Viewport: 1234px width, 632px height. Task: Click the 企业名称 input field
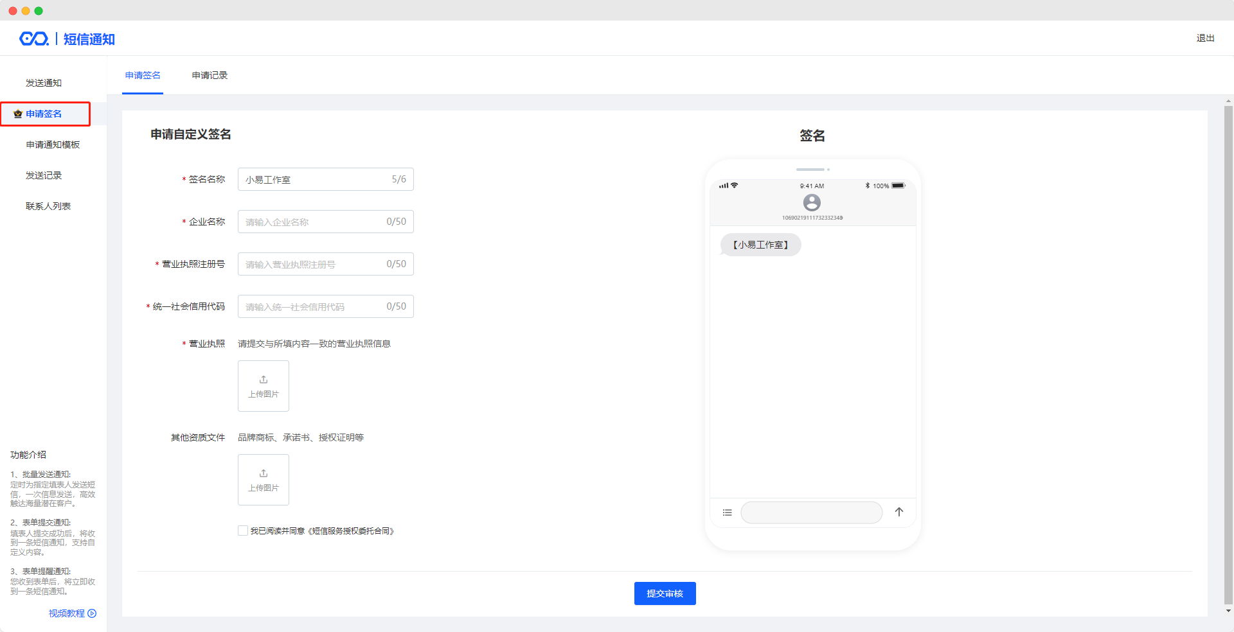[312, 222]
